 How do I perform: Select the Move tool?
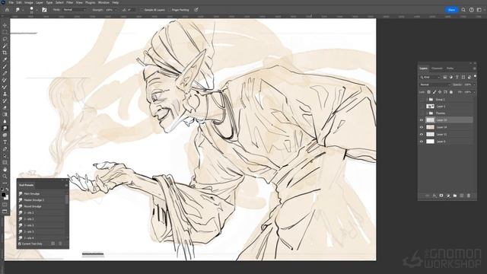coord(5,25)
